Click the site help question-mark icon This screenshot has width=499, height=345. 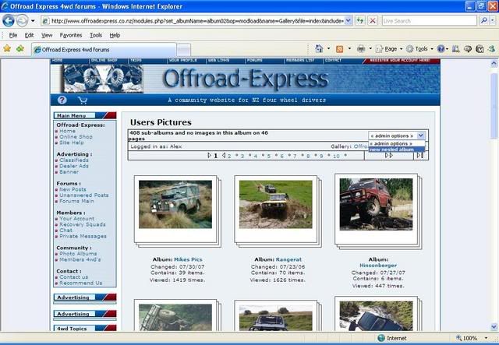coord(62,100)
